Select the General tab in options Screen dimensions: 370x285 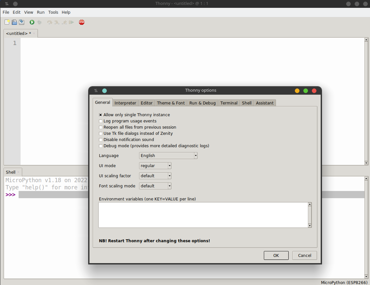click(103, 103)
